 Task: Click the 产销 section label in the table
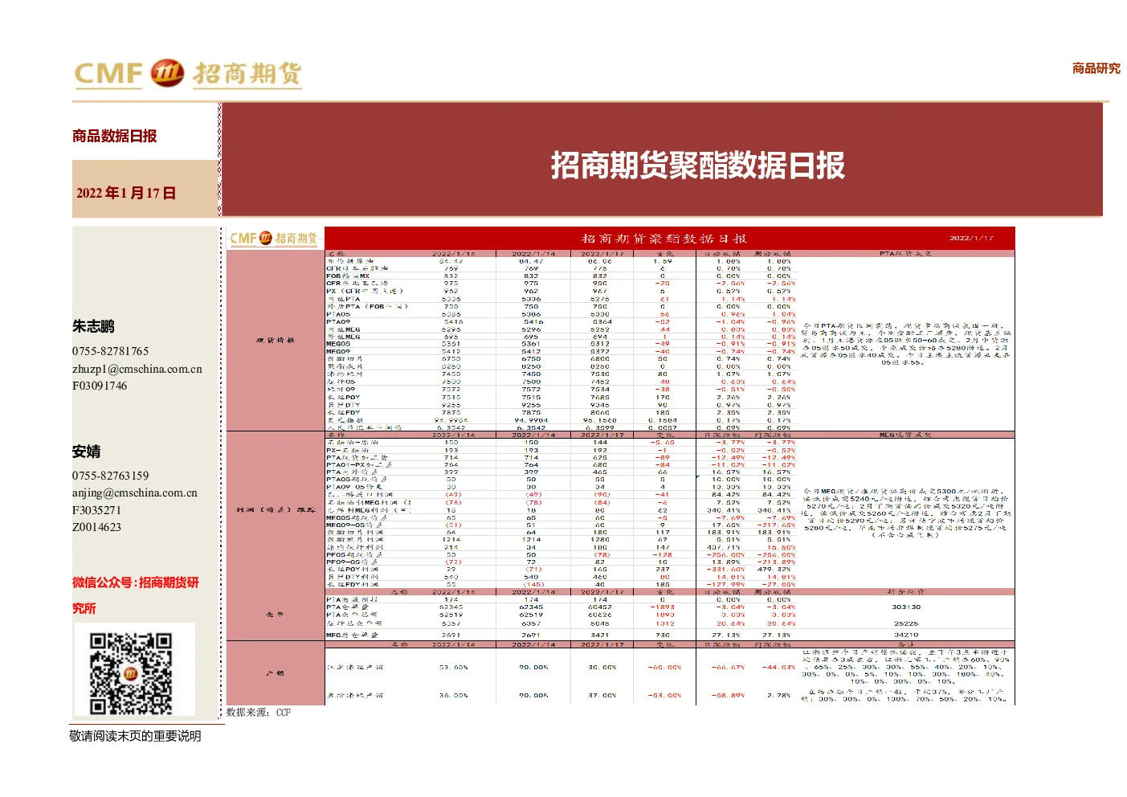275,673
